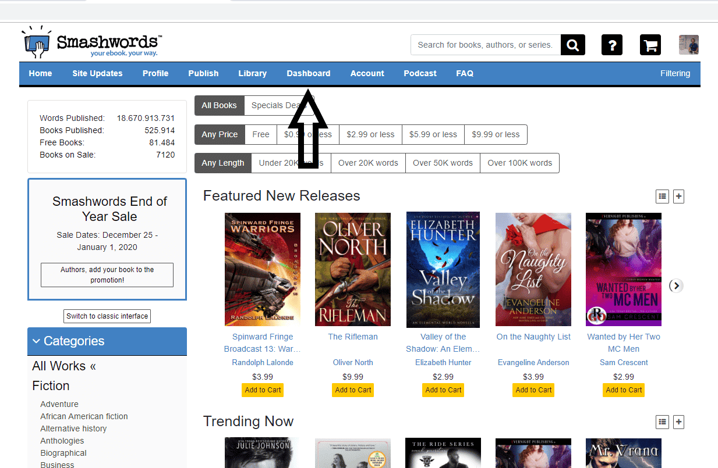Viewport: 718px width, 468px height.
Task: Add On the Naughty List to cart
Action: (533, 390)
